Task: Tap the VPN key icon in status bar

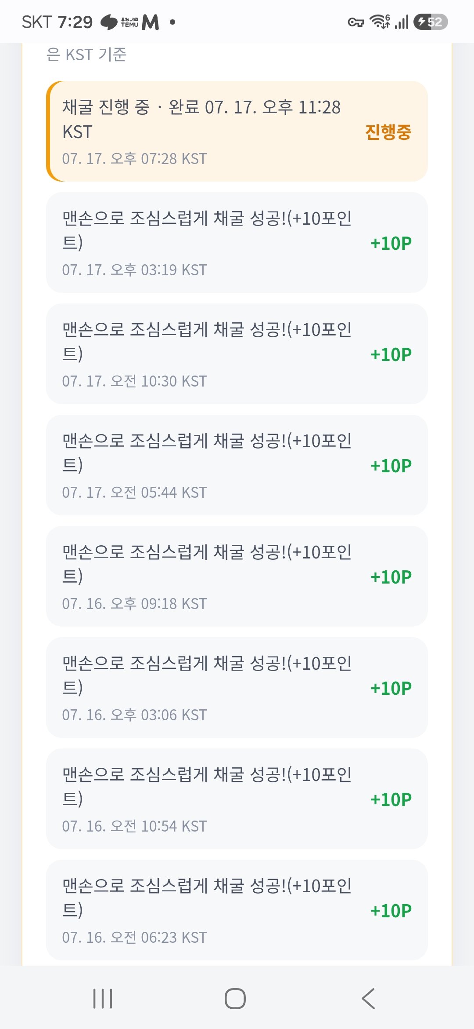Action: coord(355,22)
